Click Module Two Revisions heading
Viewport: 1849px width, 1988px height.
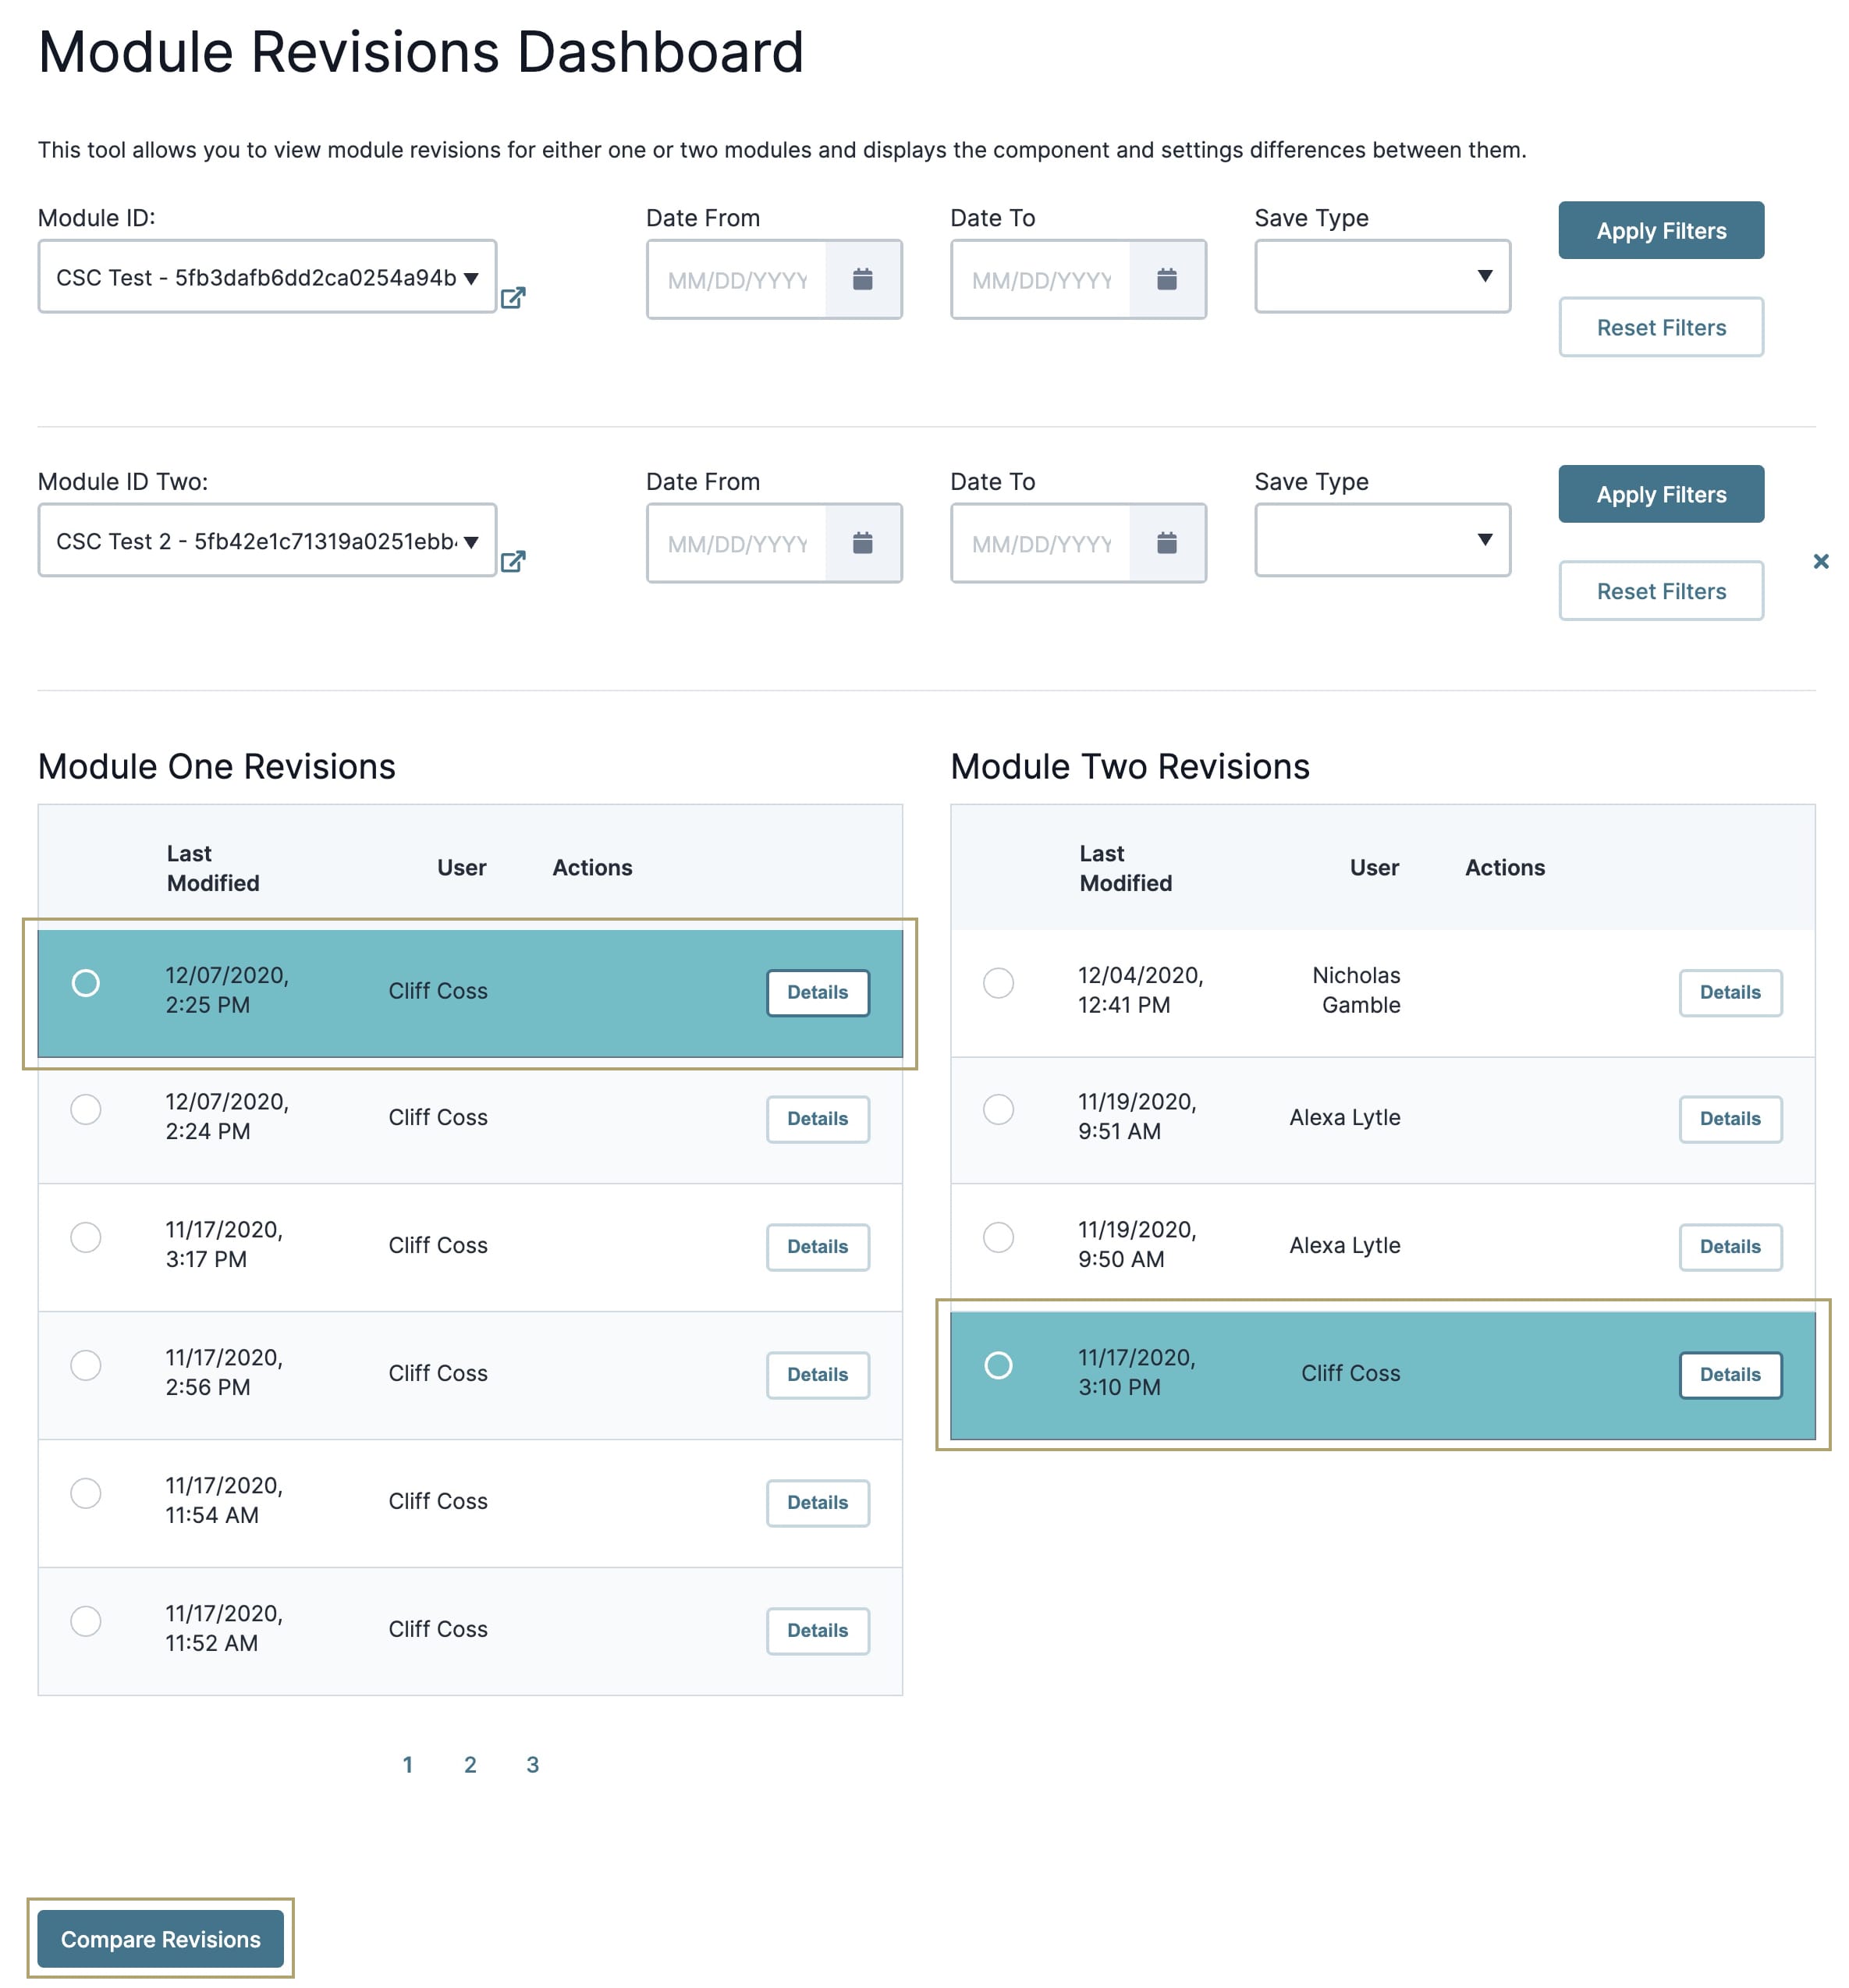click(1130, 766)
